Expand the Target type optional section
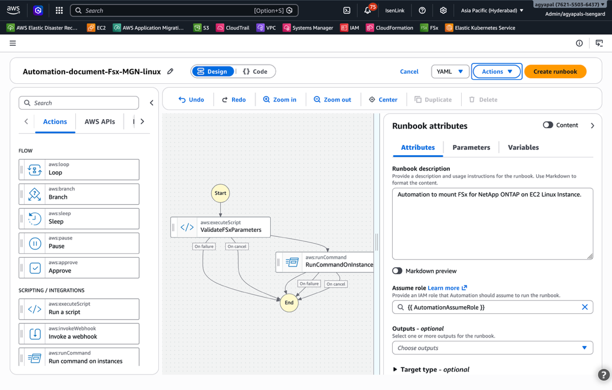 pyautogui.click(x=431, y=369)
